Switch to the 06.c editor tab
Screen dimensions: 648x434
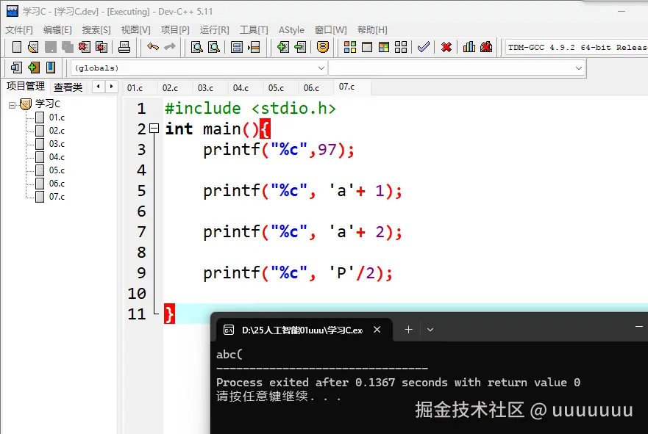[x=311, y=88]
